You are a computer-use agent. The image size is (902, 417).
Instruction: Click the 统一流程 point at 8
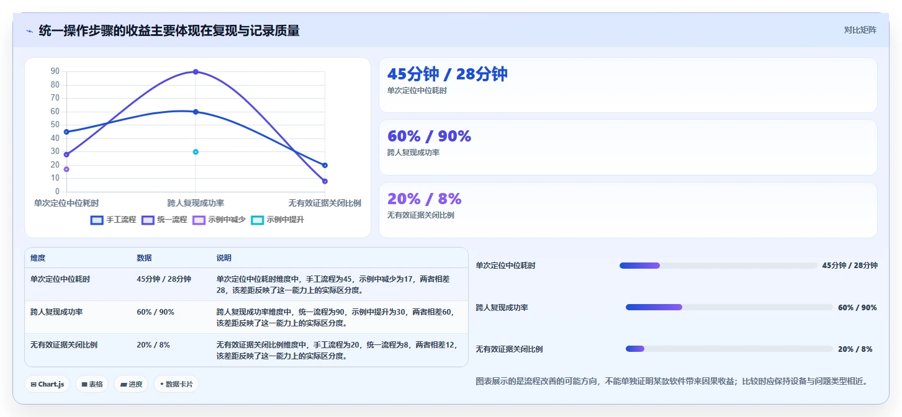point(325,181)
